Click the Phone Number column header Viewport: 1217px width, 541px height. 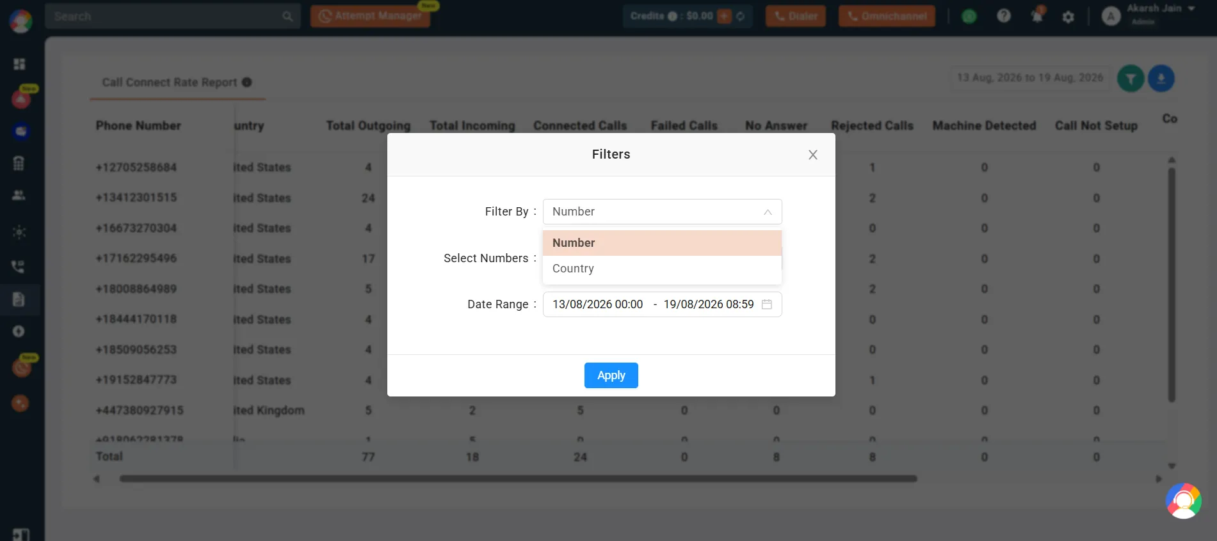(x=138, y=126)
